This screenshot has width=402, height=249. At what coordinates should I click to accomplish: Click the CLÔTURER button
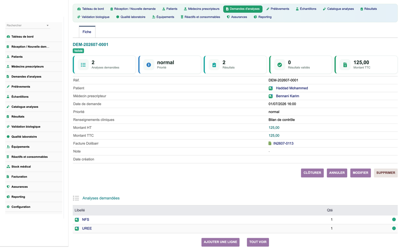pos(312,173)
